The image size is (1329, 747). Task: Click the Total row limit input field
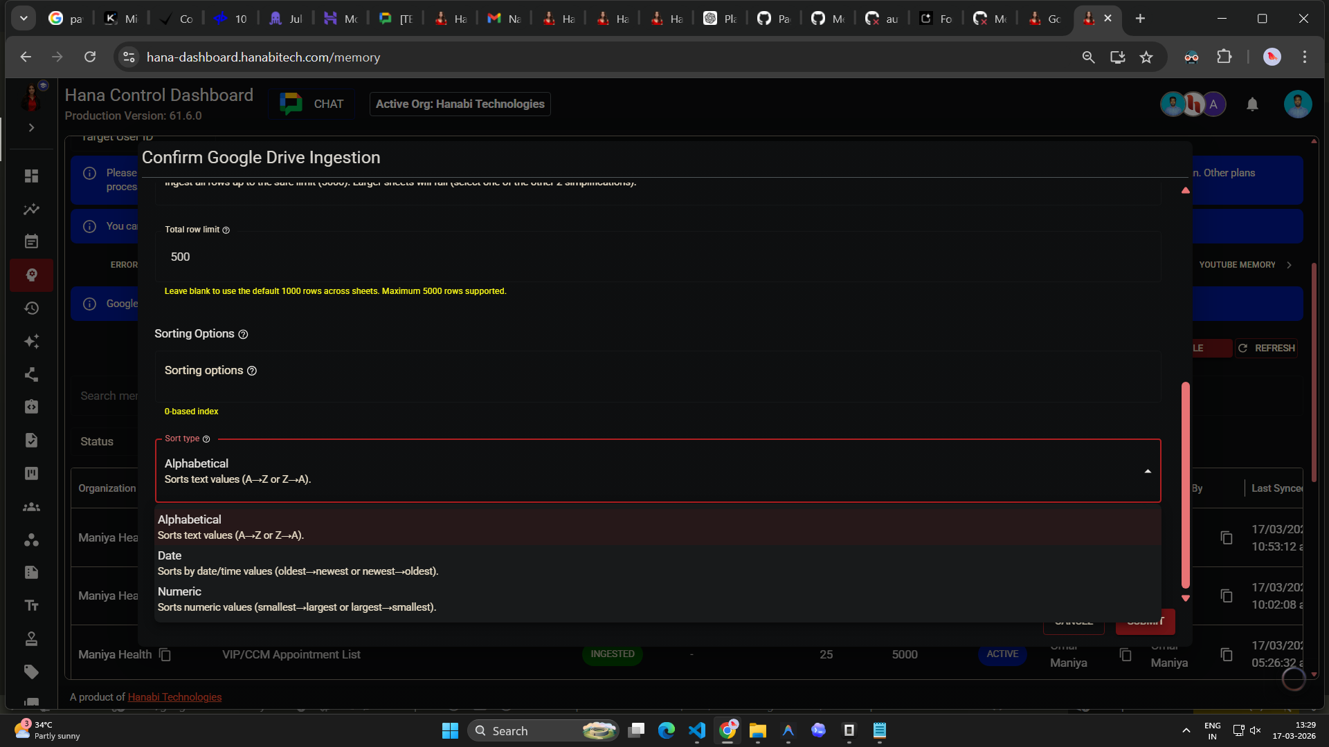click(658, 257)
